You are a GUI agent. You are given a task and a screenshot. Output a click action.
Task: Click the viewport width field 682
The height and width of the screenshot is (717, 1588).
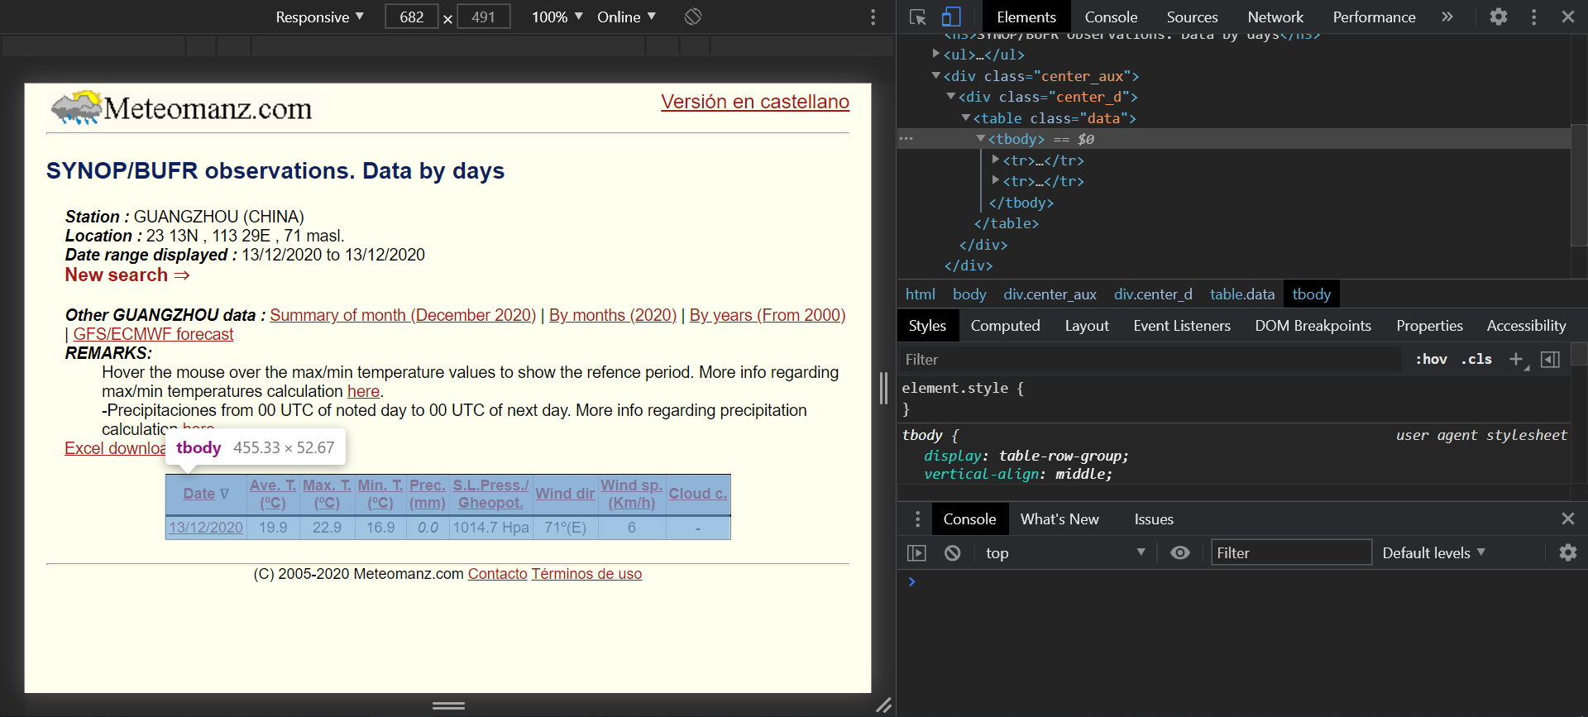coord(412,17)
